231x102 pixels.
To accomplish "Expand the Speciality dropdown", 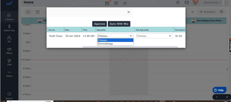I will coord(115,36).
